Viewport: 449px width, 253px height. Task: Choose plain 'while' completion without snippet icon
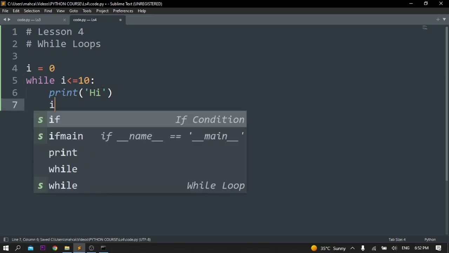point(140,169)
